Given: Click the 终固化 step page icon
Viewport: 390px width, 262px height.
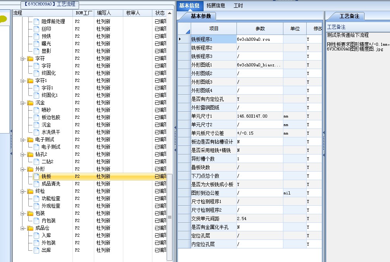Looking at the screenshot, I should click(x=36, y=73).
